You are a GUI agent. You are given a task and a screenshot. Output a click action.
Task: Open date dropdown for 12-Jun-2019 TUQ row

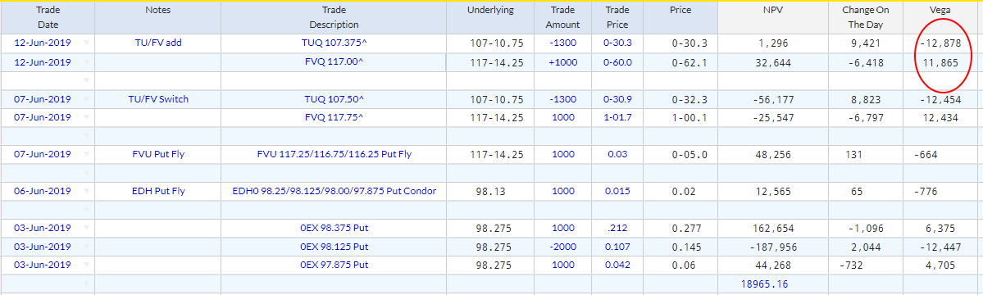pyautogui.click(x=87, y=43)
